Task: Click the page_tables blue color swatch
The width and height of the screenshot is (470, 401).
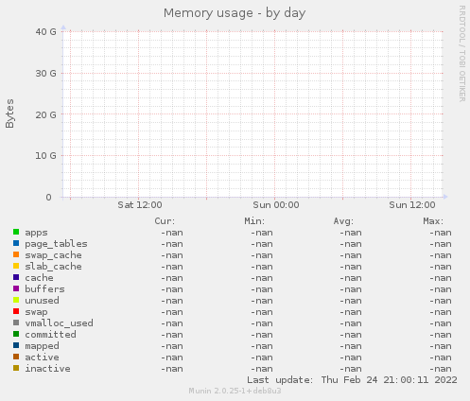Action: click(16, 243)
